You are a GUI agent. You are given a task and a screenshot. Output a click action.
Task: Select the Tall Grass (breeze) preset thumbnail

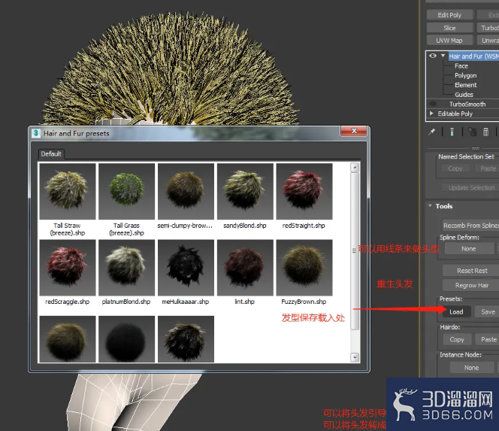click(x=127, y=192)
